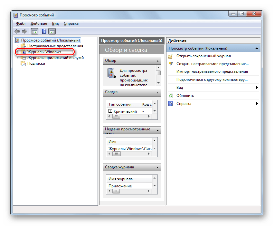Toggle the action pane toolbar icon
This screenshot has width=274, height=226.
[52, 31]
